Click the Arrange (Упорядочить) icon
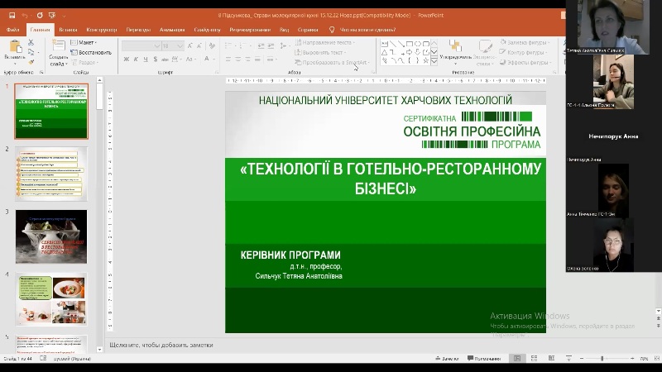The width and height of the screenshot is (662, 372). (x=455, y=48)
